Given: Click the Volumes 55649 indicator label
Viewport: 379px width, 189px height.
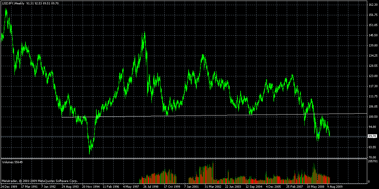Looking at the screenshot, I should point(12,162).
